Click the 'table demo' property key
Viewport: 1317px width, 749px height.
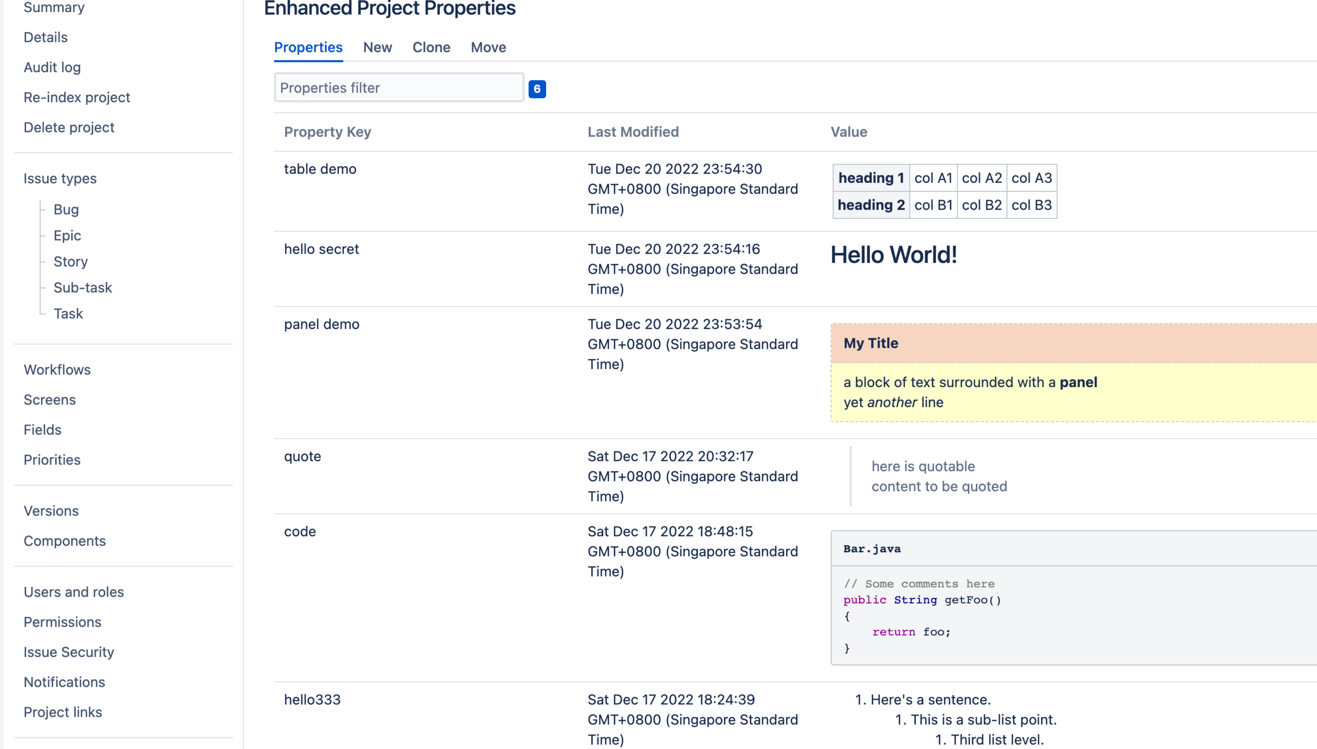click(x=320, y=169)
